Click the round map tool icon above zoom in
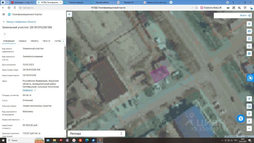The width and height of the screenshot is (254, 143). coord(249,114)
